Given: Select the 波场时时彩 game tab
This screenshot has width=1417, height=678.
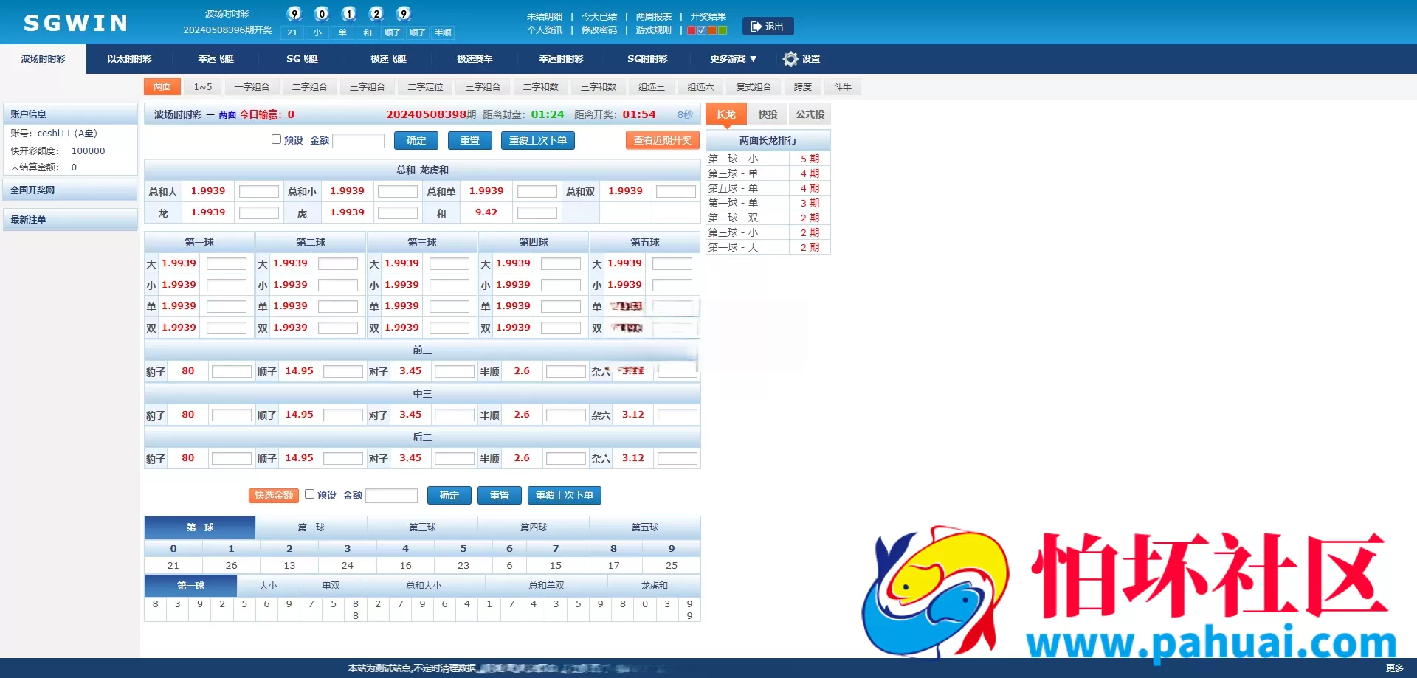Looking at the screenshot, I should (43, 59).
